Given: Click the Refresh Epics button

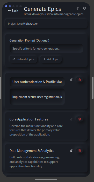Looking at the screenshot, I should click(x=24, y=59).
